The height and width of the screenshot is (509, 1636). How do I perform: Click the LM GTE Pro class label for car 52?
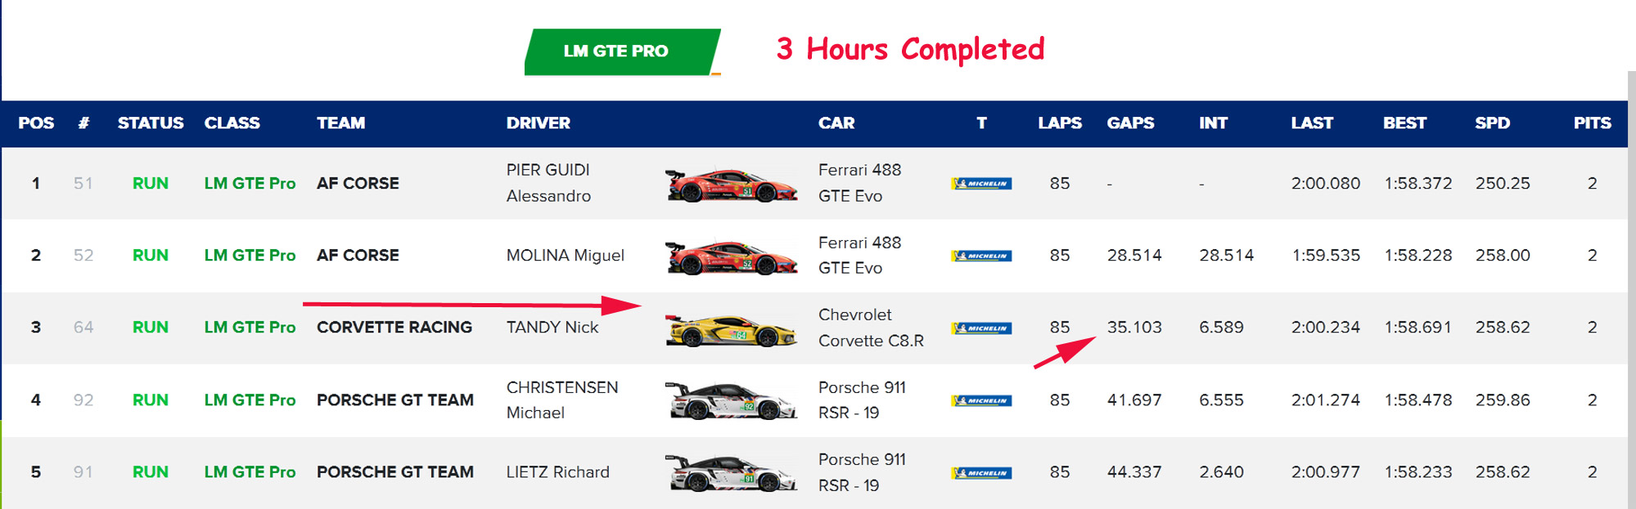pyautogui.click(x=250, y=256)
